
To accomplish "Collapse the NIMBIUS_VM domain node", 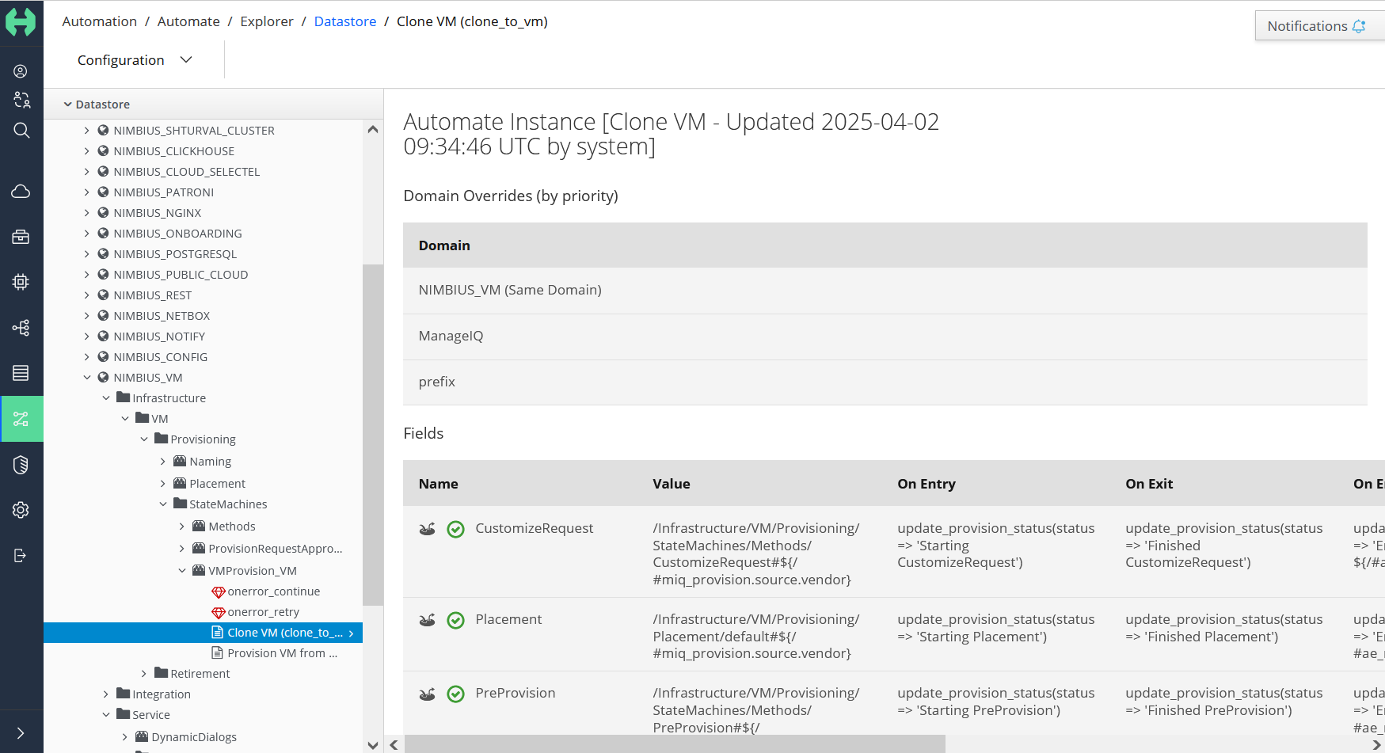I will coord(86,377).
